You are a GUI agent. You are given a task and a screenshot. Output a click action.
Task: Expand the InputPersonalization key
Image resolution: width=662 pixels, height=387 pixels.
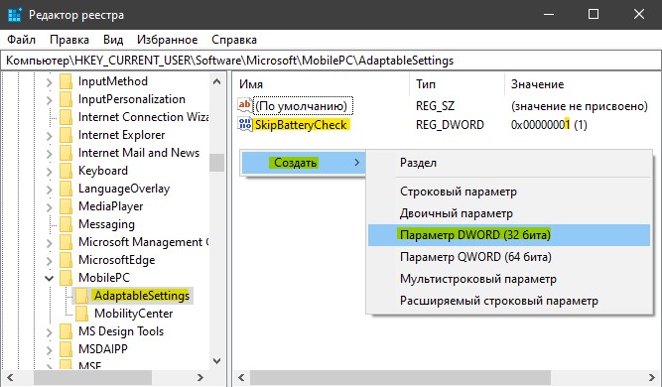tap(50, 100)
